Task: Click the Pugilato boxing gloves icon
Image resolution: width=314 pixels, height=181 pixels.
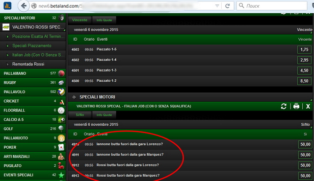Action: (61, 166)
